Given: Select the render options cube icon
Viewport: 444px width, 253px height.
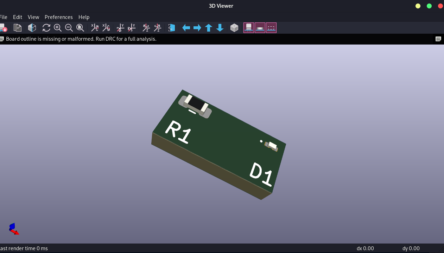Looking at the screenshot, I should 234,28.
